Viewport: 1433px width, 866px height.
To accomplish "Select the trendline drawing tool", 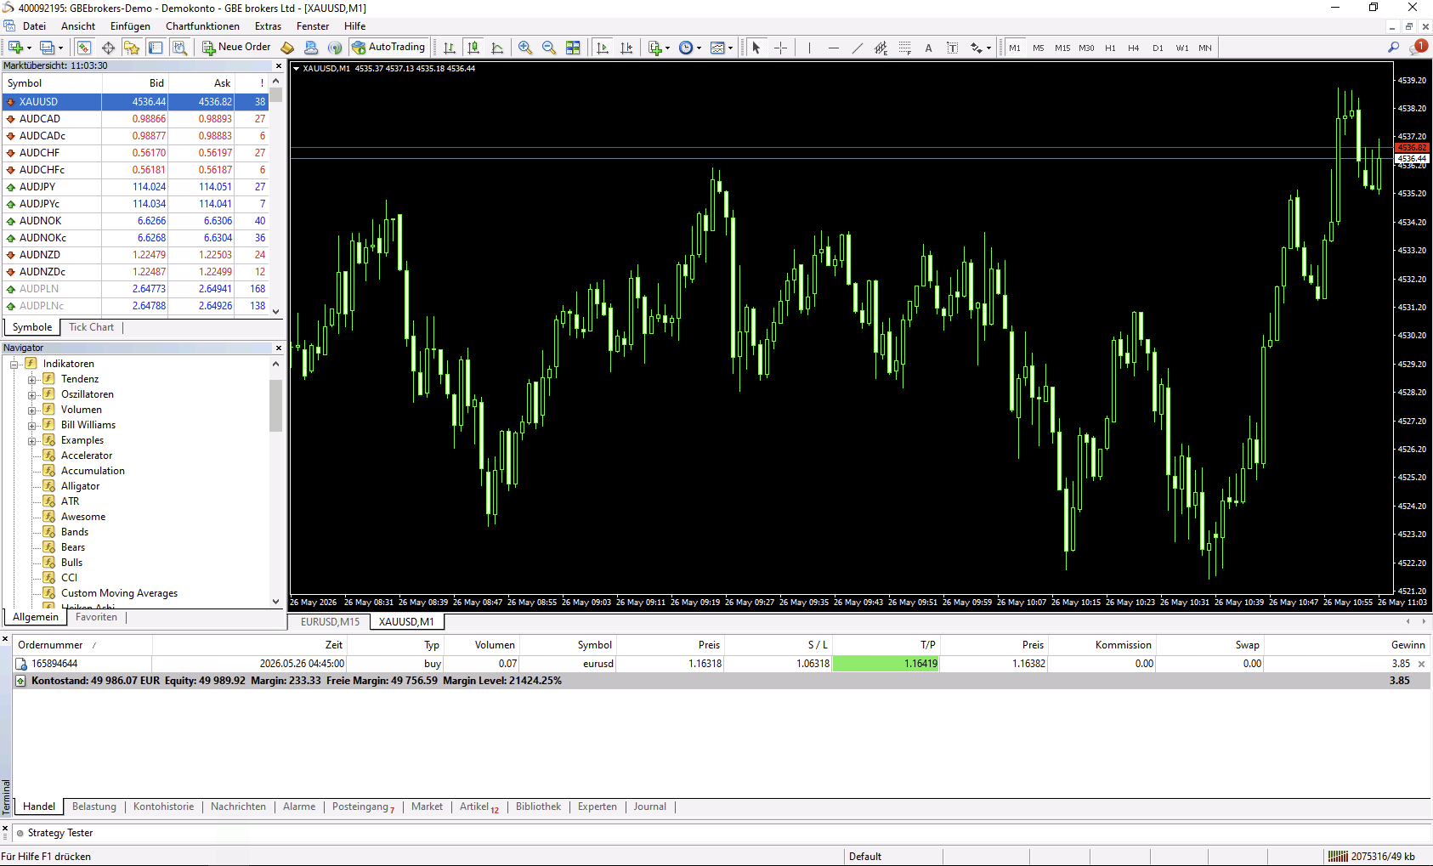I will point(857,48).
